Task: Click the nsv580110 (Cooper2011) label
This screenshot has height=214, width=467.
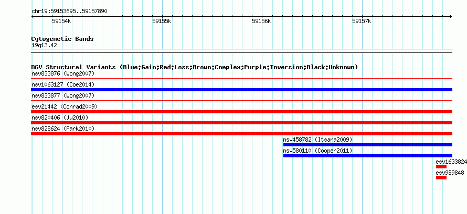Action: point(317,151)
